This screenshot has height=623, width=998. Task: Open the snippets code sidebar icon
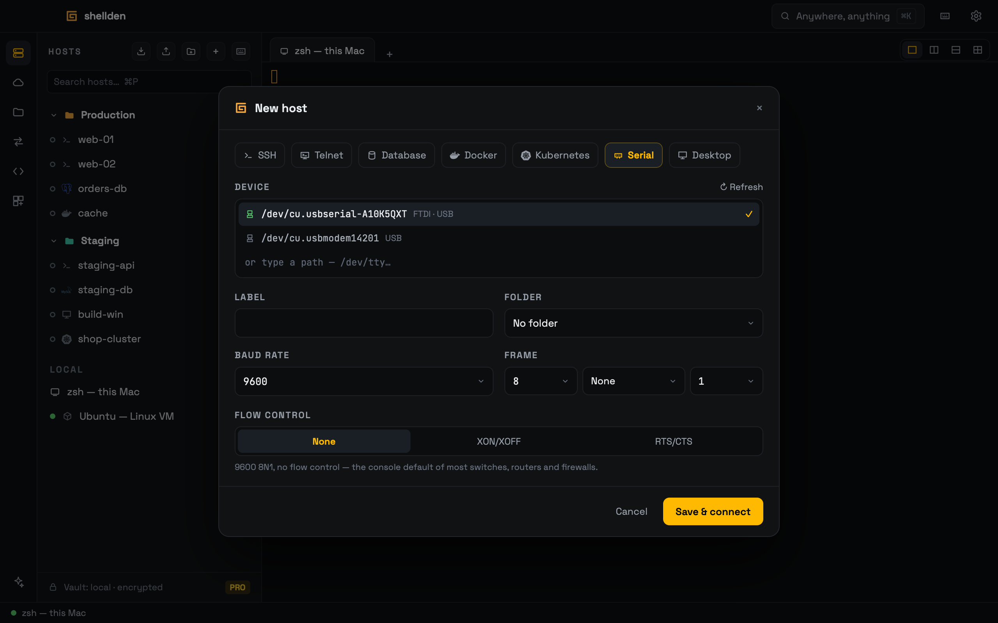tap(18, 171)
